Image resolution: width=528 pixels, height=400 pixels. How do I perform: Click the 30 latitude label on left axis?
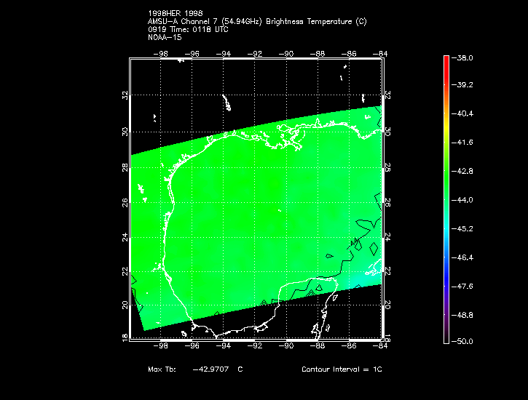click(125, 131)
